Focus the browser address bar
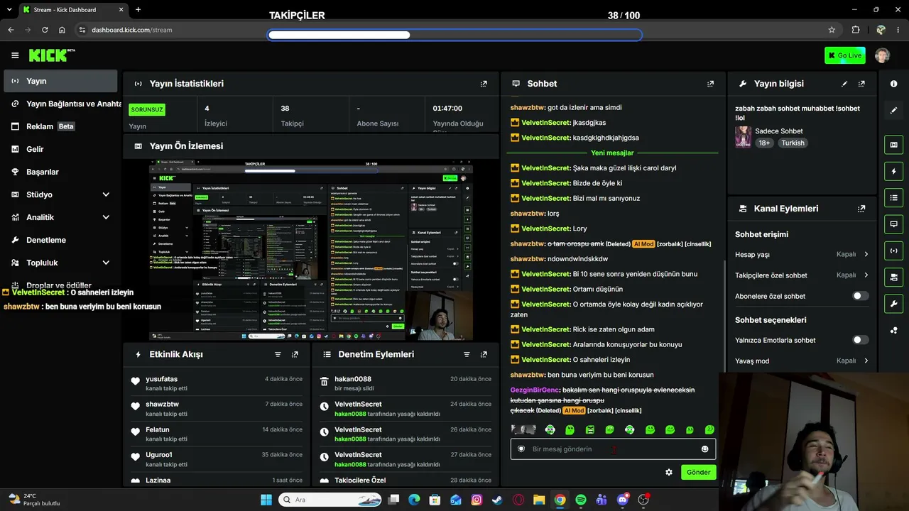This screenshot has height=511, width=909. pyautogui.click(x=454, y=30)
